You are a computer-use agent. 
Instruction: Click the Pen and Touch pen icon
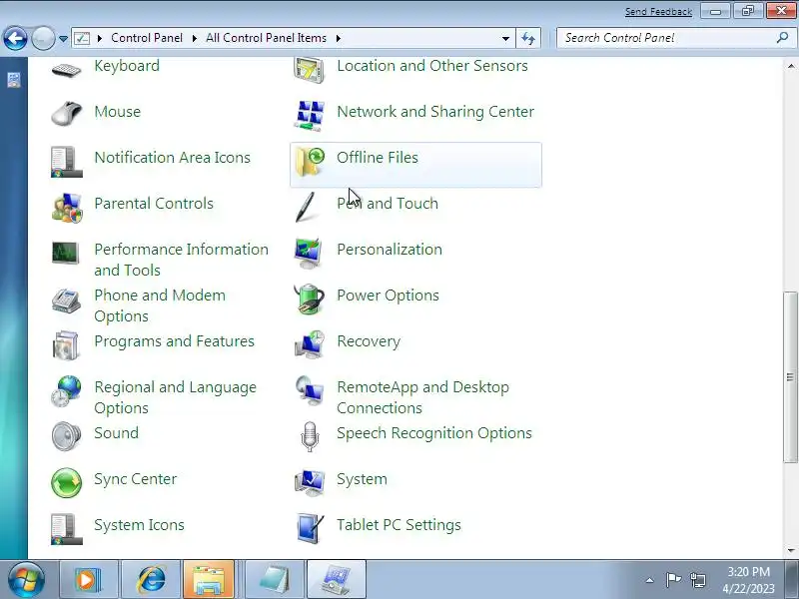click(306, 207)
